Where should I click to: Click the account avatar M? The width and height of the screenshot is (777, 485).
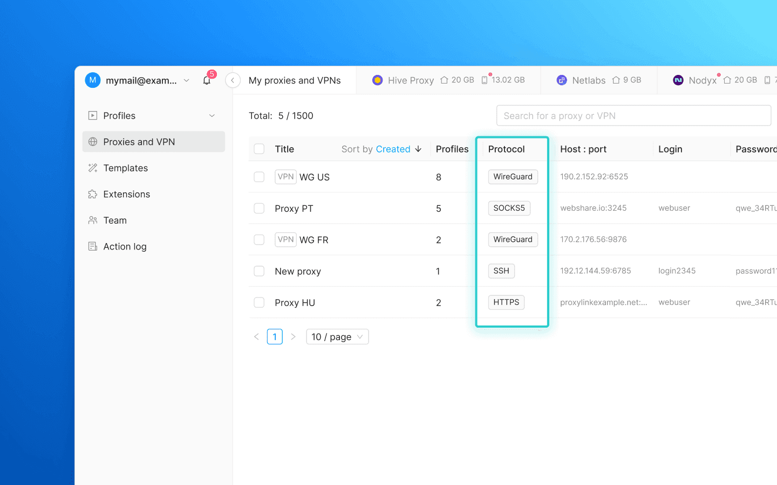tap(93, 80)
